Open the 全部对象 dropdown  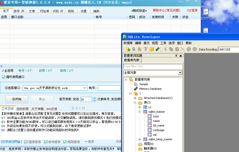[x=180, y=72]
